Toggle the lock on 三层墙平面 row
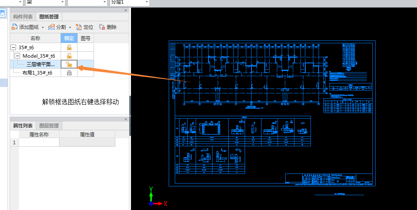The height and width of the screenshot is (210, 417). point(69,64)
